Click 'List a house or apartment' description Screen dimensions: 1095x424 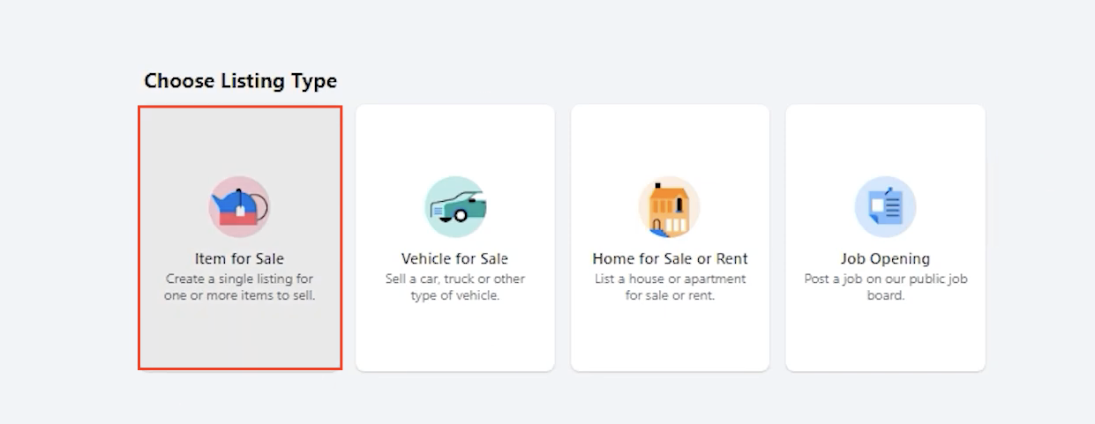point(671,287)
